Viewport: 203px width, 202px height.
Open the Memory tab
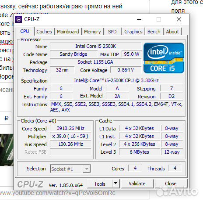92,32
